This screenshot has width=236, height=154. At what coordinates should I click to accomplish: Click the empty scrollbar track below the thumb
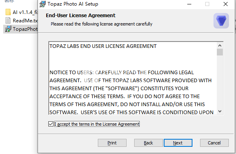tap(220, 82)
